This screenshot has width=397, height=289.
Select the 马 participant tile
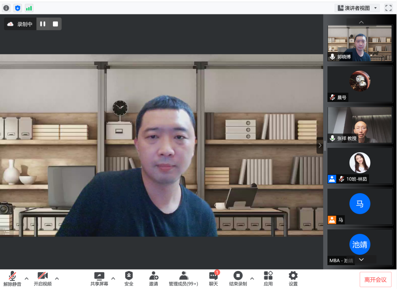tap(360, 206)
